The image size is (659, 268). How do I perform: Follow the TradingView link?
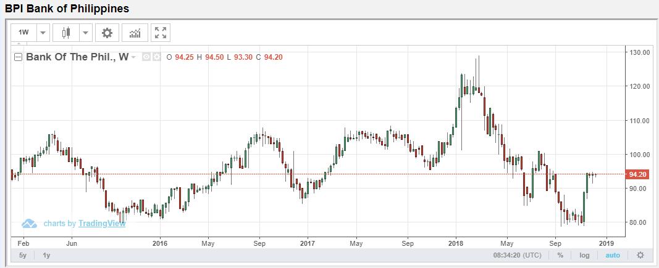click(101, 224)
